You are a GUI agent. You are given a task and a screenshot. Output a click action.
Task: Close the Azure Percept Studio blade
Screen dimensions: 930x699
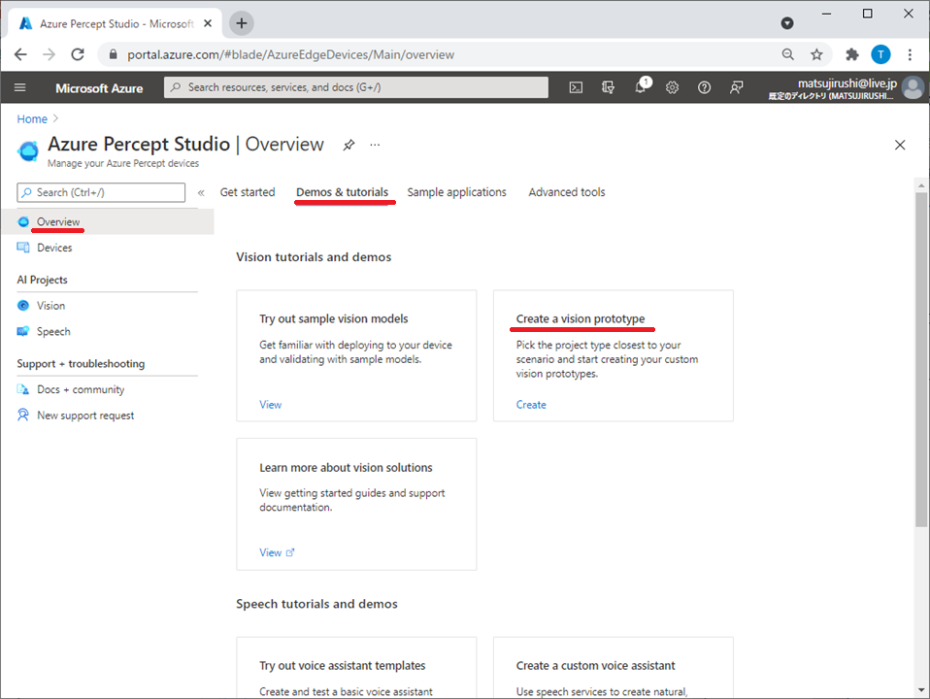click(x=900, y=145)
